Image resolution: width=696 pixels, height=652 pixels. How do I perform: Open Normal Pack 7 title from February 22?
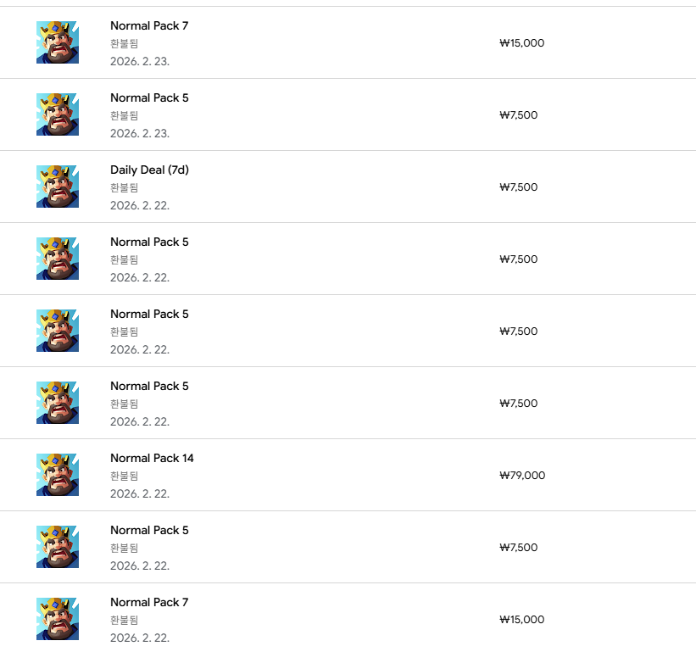149,602
